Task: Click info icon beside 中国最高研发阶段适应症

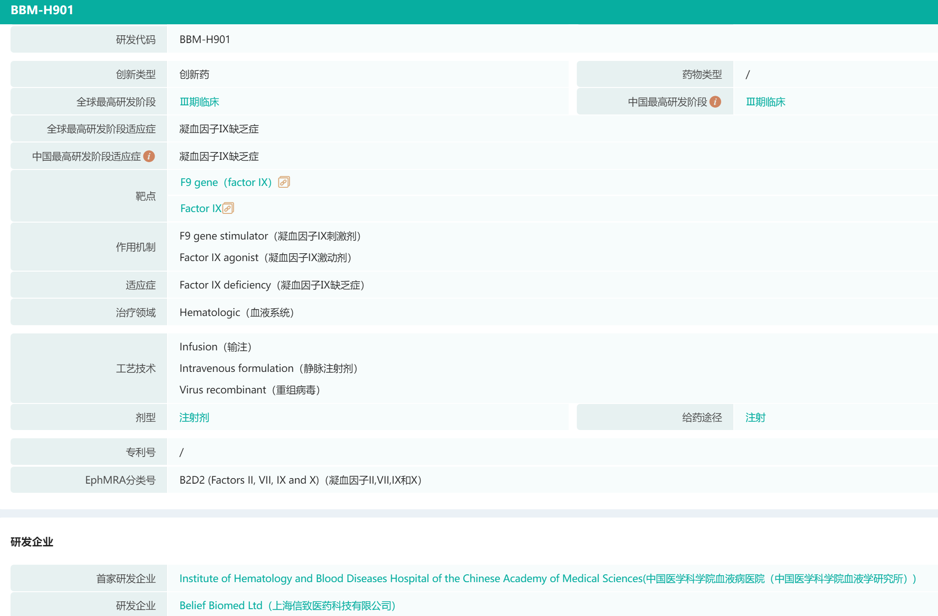Action: coord(149,156)
